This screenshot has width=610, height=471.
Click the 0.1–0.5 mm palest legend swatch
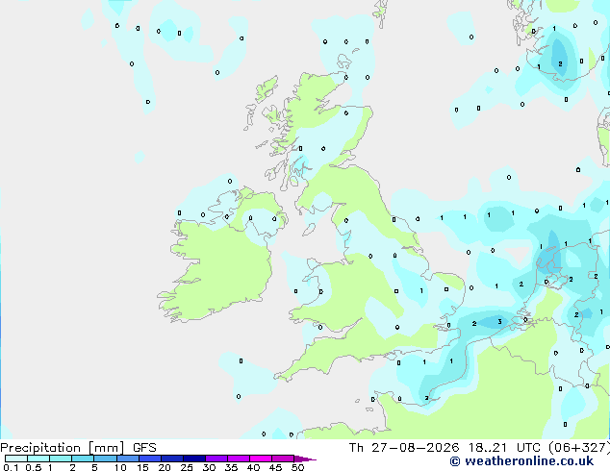pyautogui.click(x=16, y=459)
